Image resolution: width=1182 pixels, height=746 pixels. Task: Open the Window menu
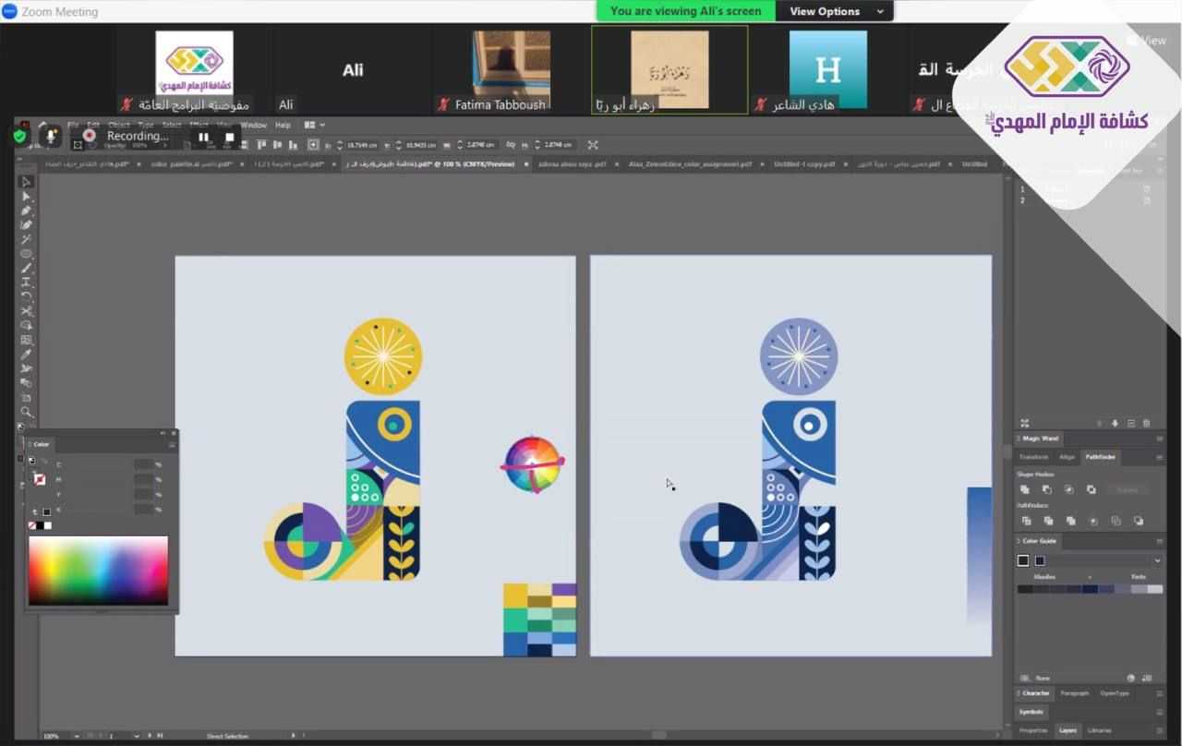253,125
